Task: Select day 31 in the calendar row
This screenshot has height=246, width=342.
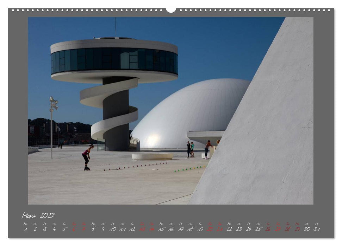Action: pos(317,229)
